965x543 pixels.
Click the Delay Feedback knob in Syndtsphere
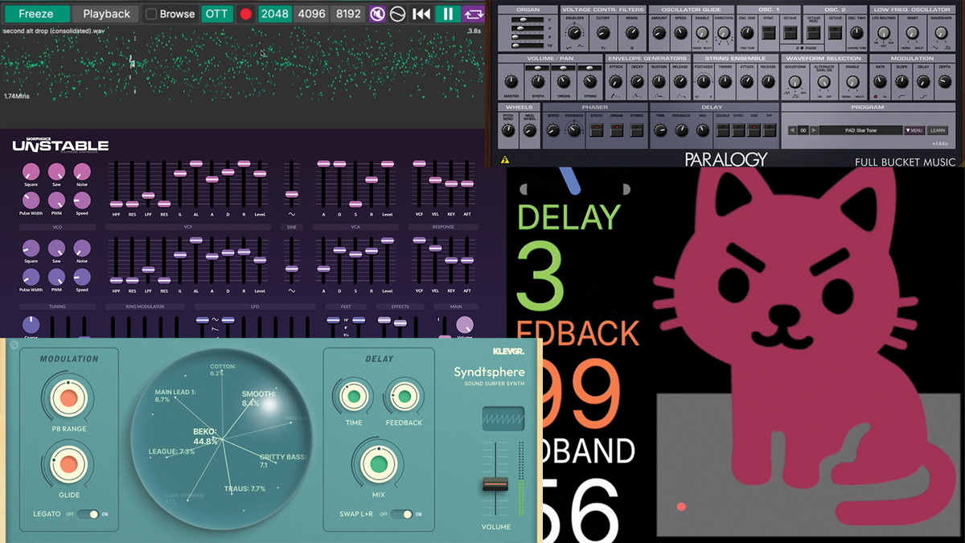404,396
